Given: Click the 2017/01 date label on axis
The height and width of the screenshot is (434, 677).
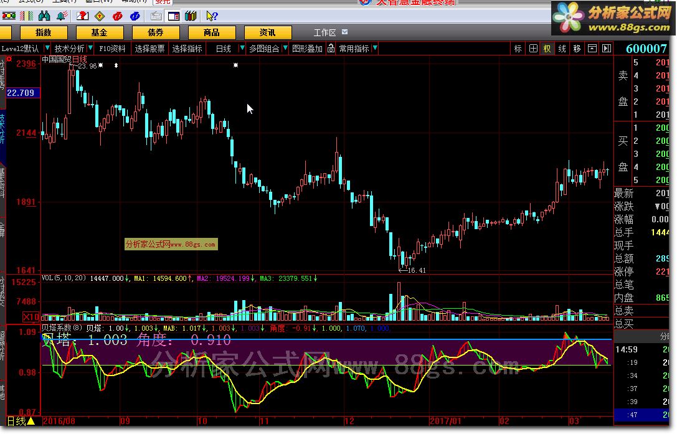Looking at the screenshot, I should point(445,421).
